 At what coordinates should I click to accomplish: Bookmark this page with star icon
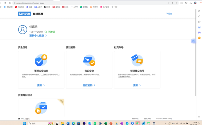click(177, 3)
